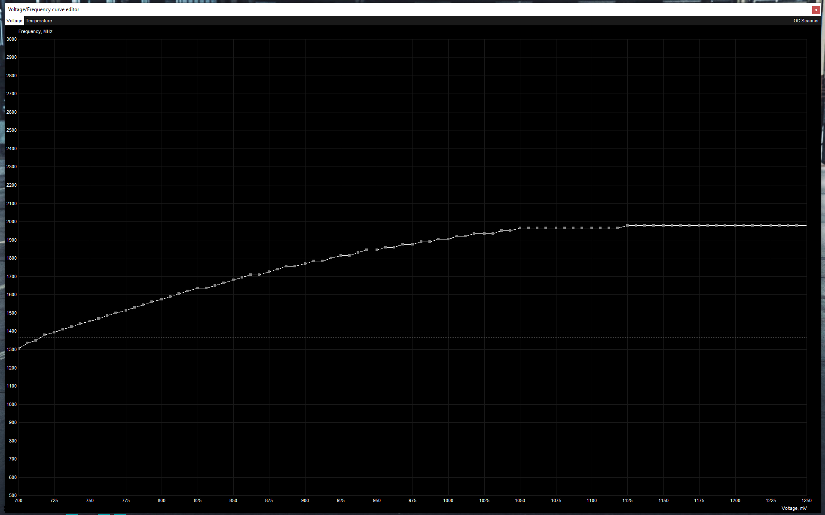Close the Voltage/Frequency curve editor window
The image size is (825, 515).
(816, 10)
